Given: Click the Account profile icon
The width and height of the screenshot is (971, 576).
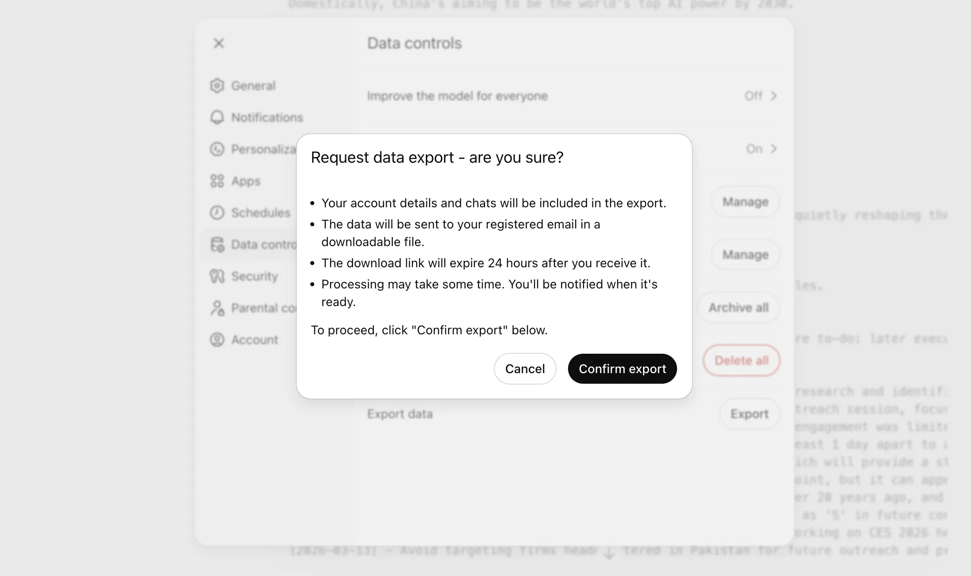Looking at the screenshot, I should pos(217,340).
